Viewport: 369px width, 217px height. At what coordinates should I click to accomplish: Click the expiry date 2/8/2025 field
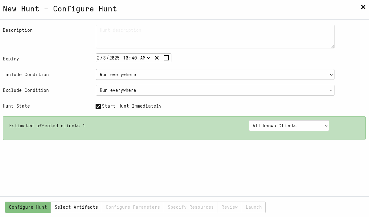(x=108, y=58)
